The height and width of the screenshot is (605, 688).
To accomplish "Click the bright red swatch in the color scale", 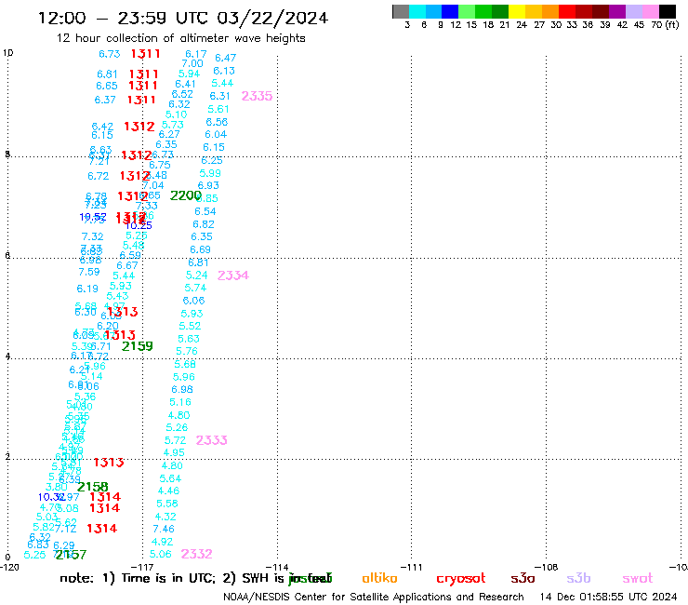I will pos(567,11).
